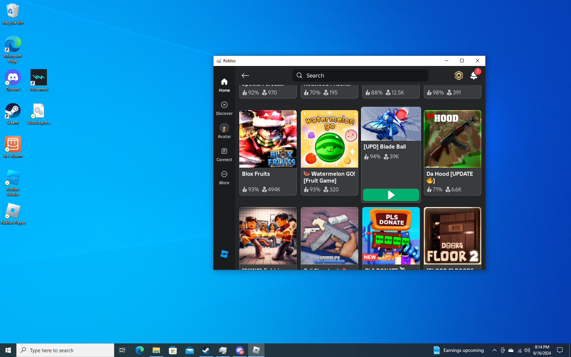The width and height of the screenshot is (571, 357).
Task: Click the Roblox search field
Action: 360,75
